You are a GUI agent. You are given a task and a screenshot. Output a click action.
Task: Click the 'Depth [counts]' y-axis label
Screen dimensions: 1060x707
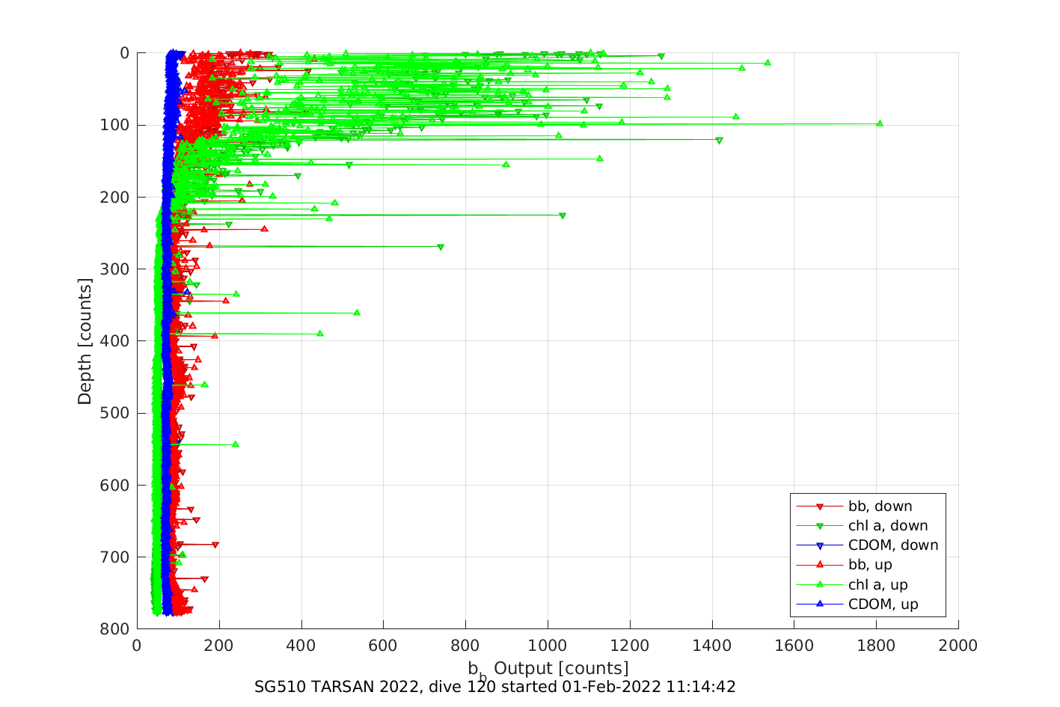(x=85, y=341)
